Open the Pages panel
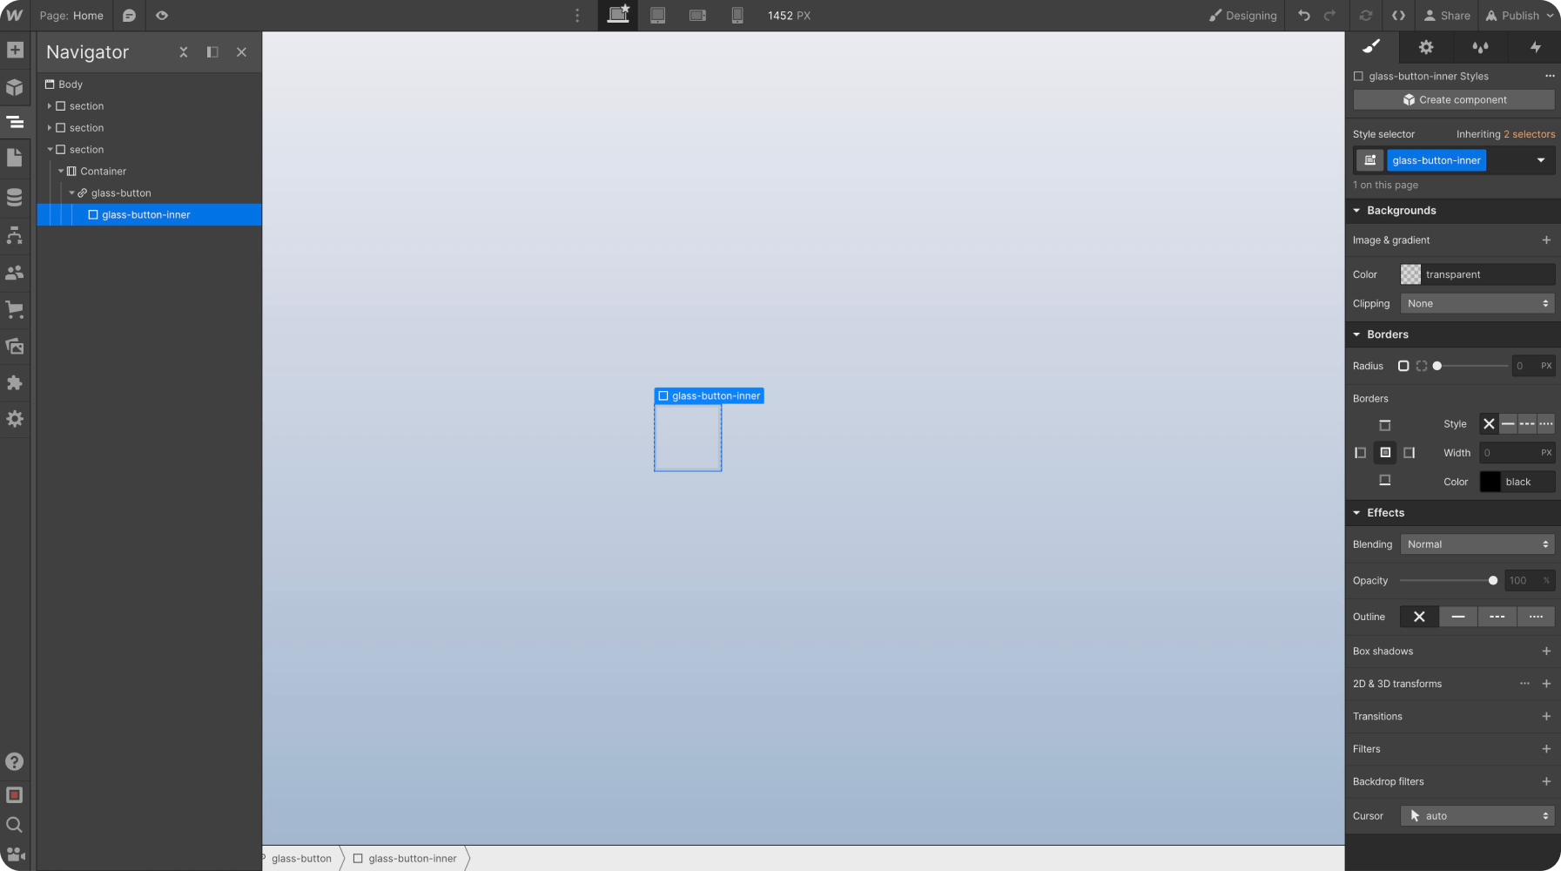Image resolution: width=1561 pixels, height=871 pixels. (x=14, y=157)
